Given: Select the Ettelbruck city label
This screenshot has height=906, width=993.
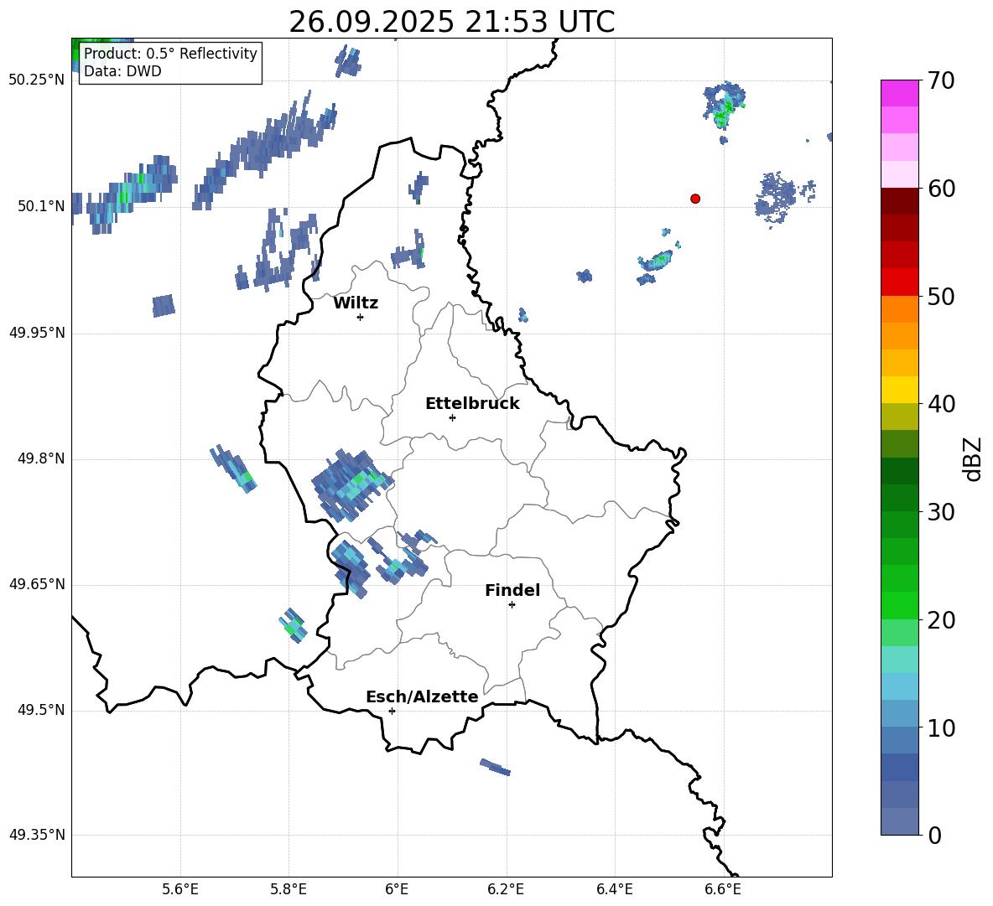Looking at the screenshot, I should click(472, 403).
